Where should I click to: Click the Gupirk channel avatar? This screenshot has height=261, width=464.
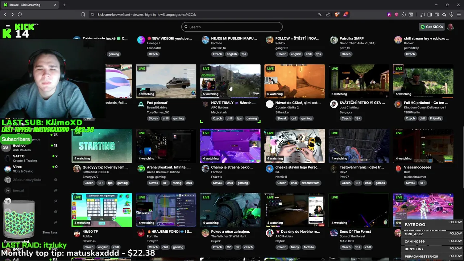coord(205,233)
